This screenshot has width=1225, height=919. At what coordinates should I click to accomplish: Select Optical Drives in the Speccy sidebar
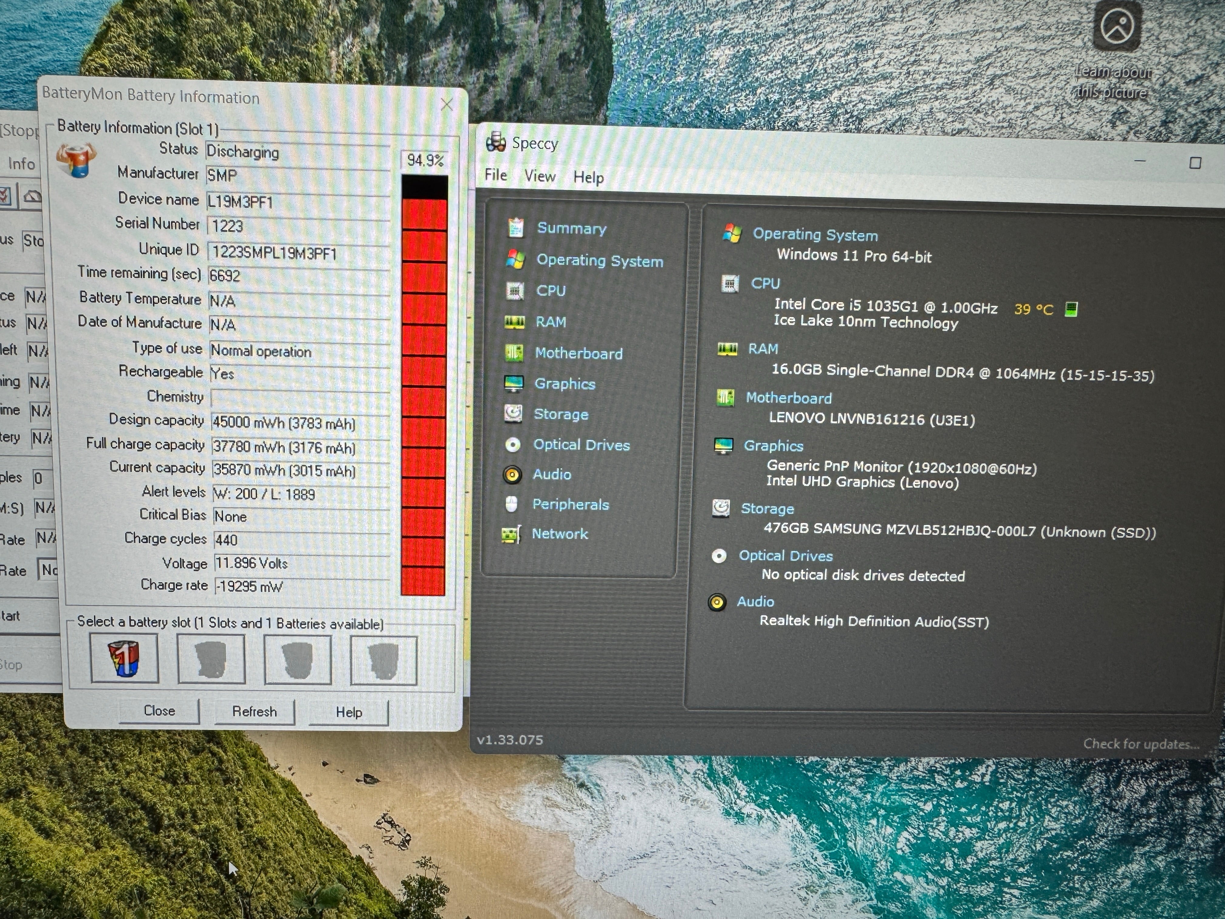click(582, 445)
